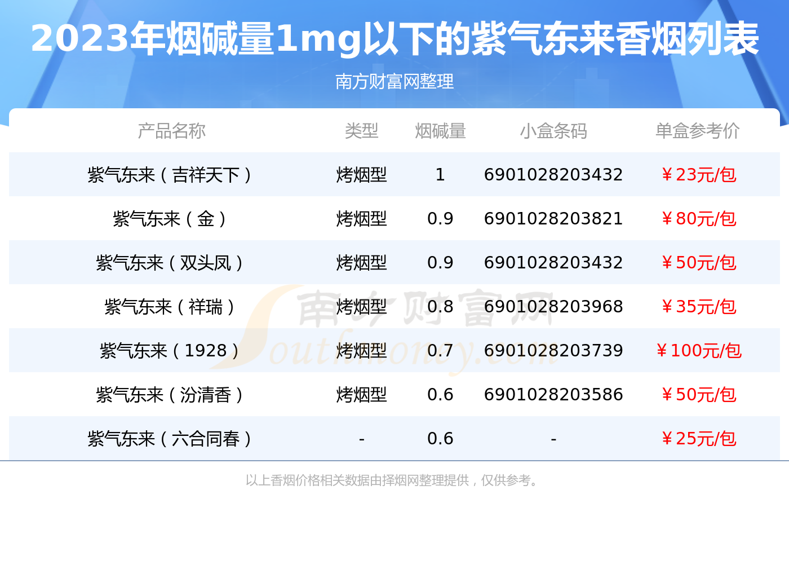Click 0.9 in the 紫气东来（金）row

tap(440, 219)
